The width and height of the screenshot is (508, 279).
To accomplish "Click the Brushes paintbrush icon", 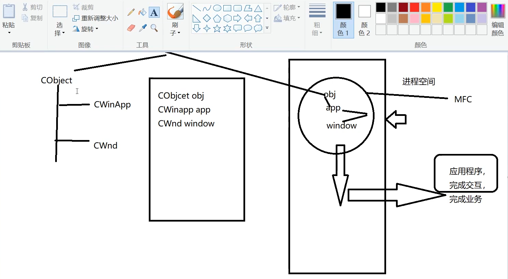I will click(x=175, y=12).
